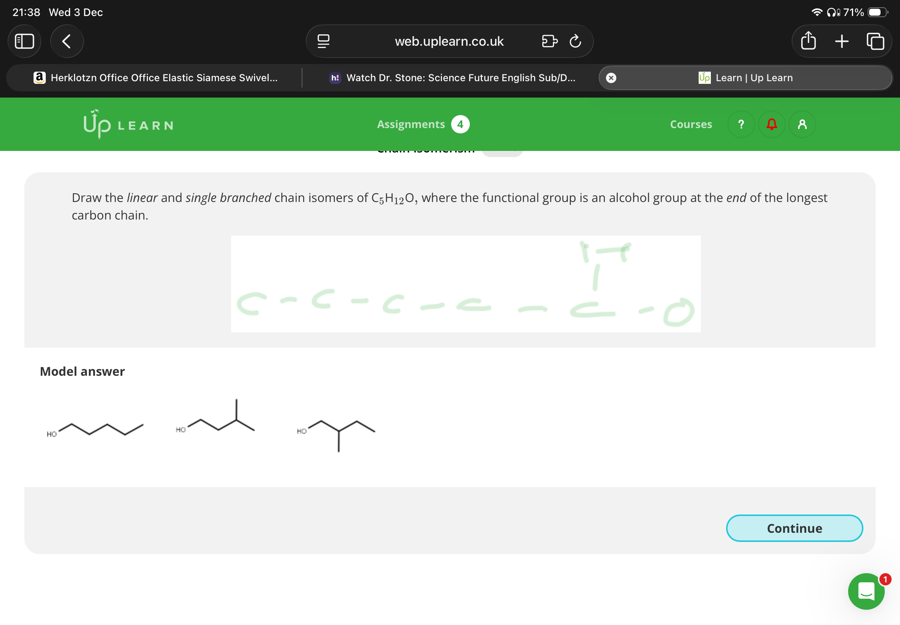Viewport: 900px width, 625px height.
Task: Open the support chat bubble
Action: coord(866,591)
